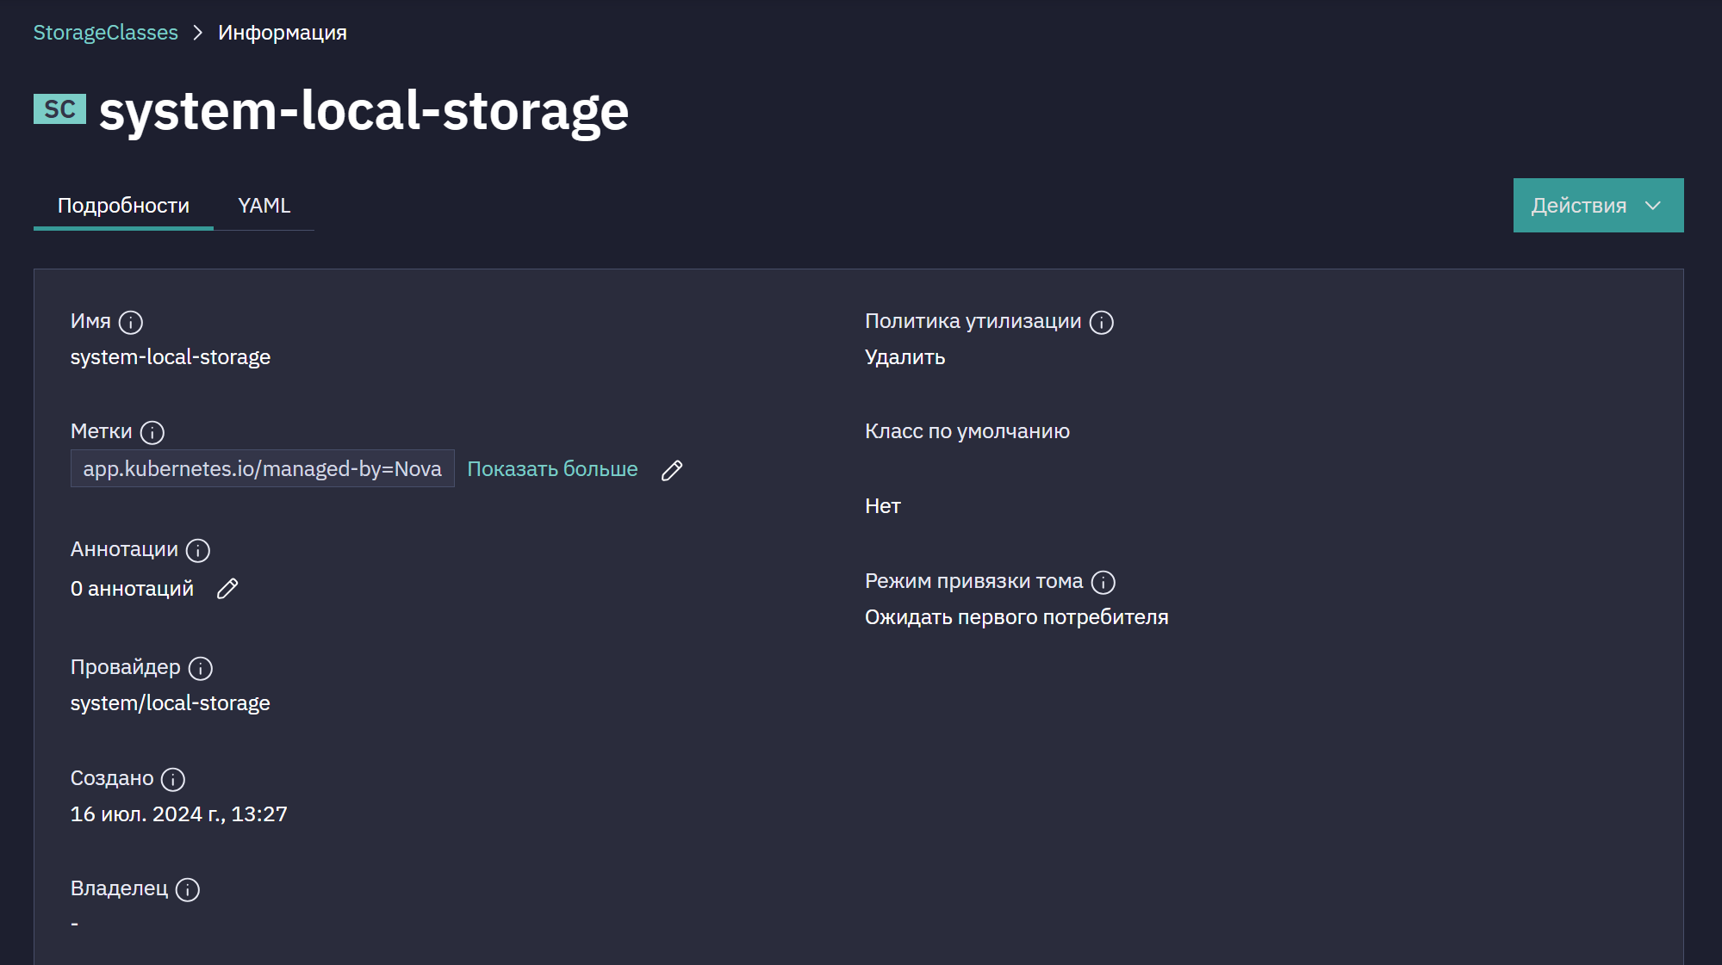Click info icon beside Режим привязки тома

(1103, 582)
